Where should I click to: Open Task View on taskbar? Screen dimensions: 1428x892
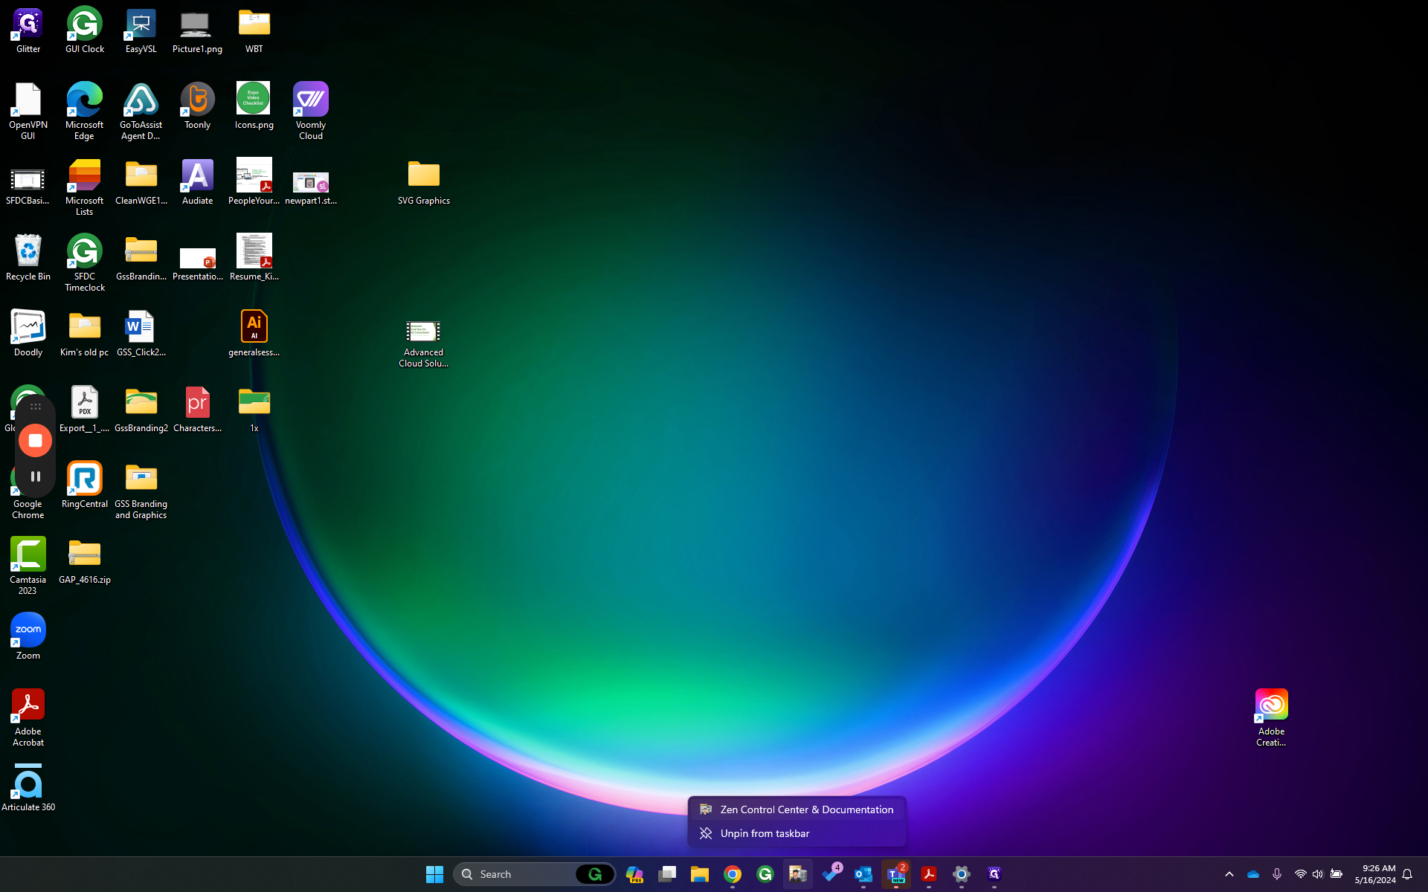(x=667, y=874)
